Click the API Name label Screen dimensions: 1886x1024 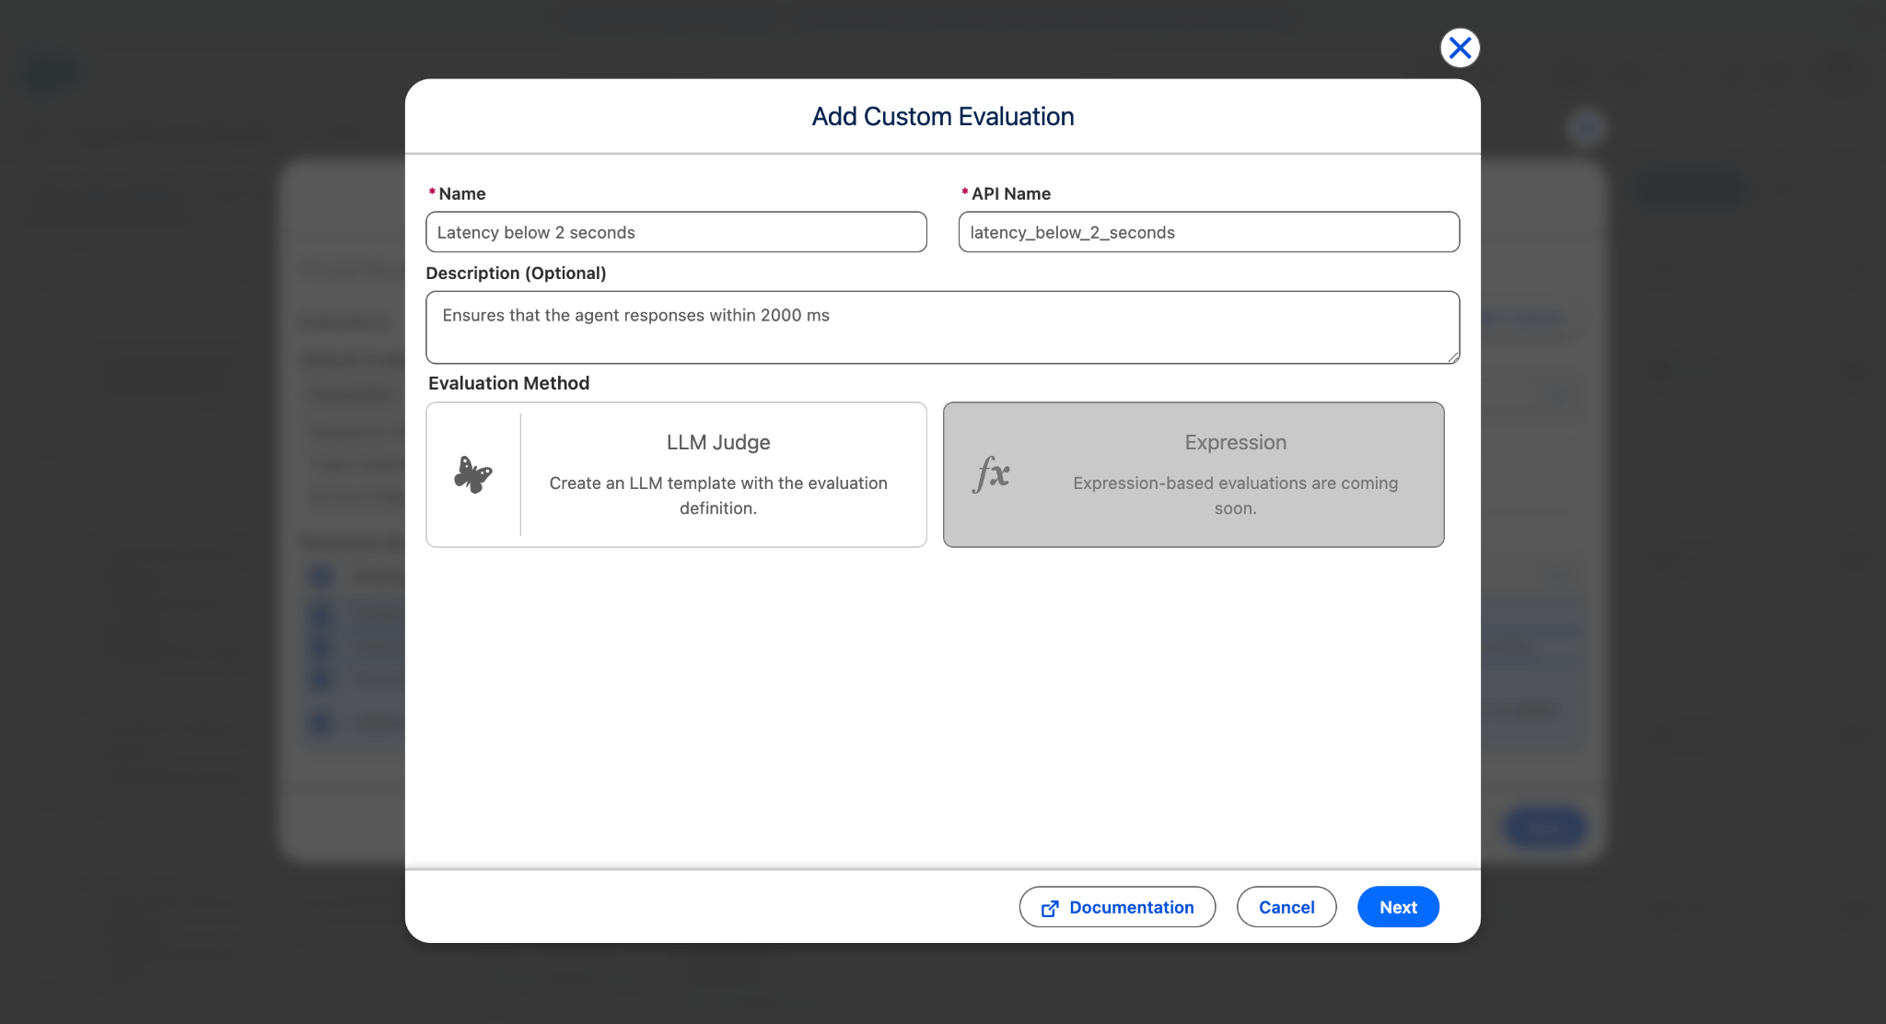coord(1010,193)
